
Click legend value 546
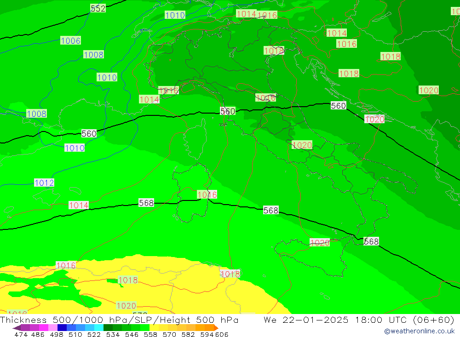(x=132, y=334)
